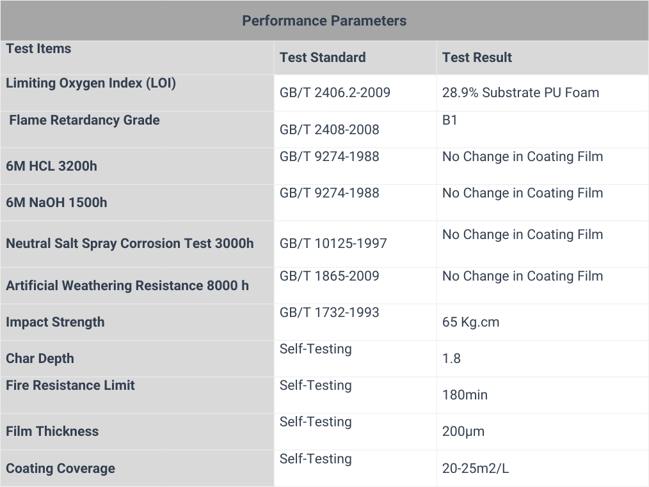Click the Impact Strength row label
This screenshot has width=649, height=487.
[x=55, y=322]
